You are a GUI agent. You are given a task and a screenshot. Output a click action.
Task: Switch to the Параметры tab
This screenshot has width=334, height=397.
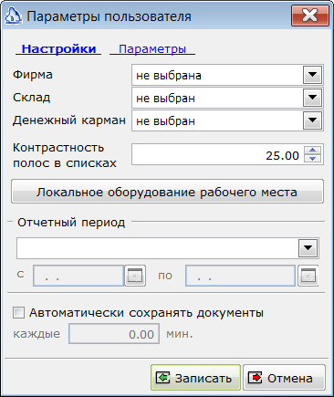click(152, 49)
